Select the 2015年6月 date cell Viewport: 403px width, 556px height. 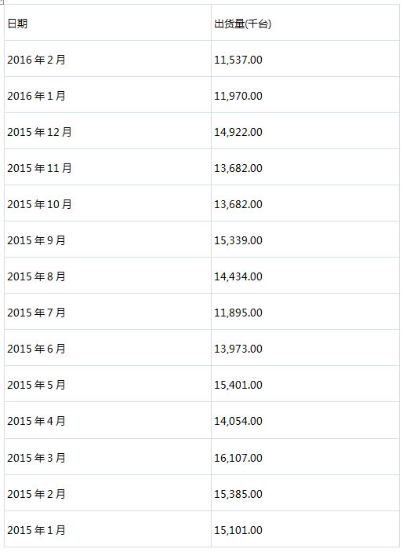[x=107, y=348]
